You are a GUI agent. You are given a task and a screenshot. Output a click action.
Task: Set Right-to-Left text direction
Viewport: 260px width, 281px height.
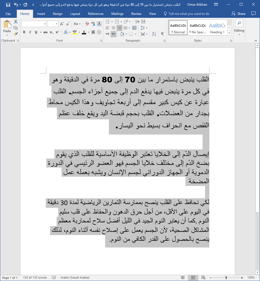(113, 34)
